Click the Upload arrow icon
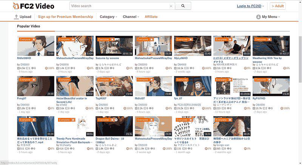 (16, 17)
